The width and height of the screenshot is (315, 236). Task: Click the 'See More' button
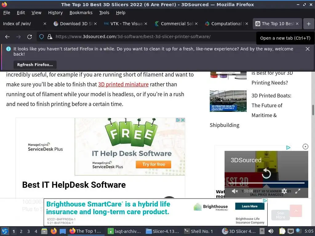coord(281,215)
